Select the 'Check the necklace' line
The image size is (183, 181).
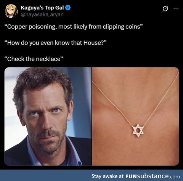[34, 59]
